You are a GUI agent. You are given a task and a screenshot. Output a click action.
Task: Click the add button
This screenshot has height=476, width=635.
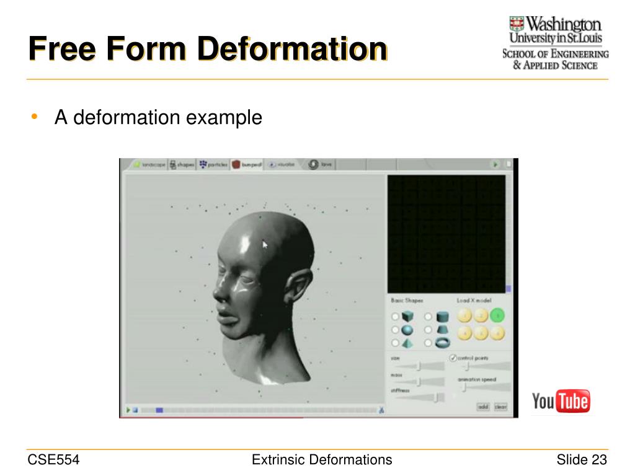pyautogui.click(x=482, y=407)
